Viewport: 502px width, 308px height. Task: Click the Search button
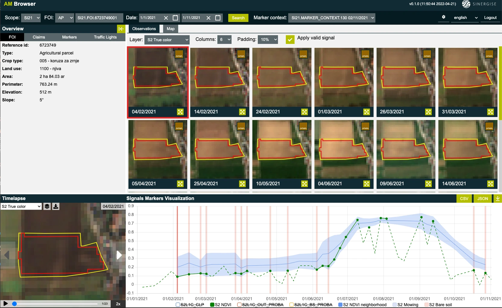click(238, 18)
